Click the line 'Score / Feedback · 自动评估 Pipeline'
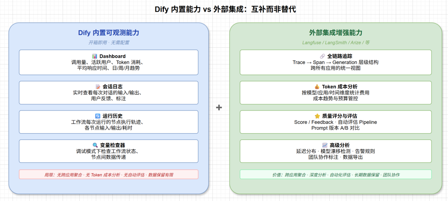The image size is (448, 201). (336, 122)
